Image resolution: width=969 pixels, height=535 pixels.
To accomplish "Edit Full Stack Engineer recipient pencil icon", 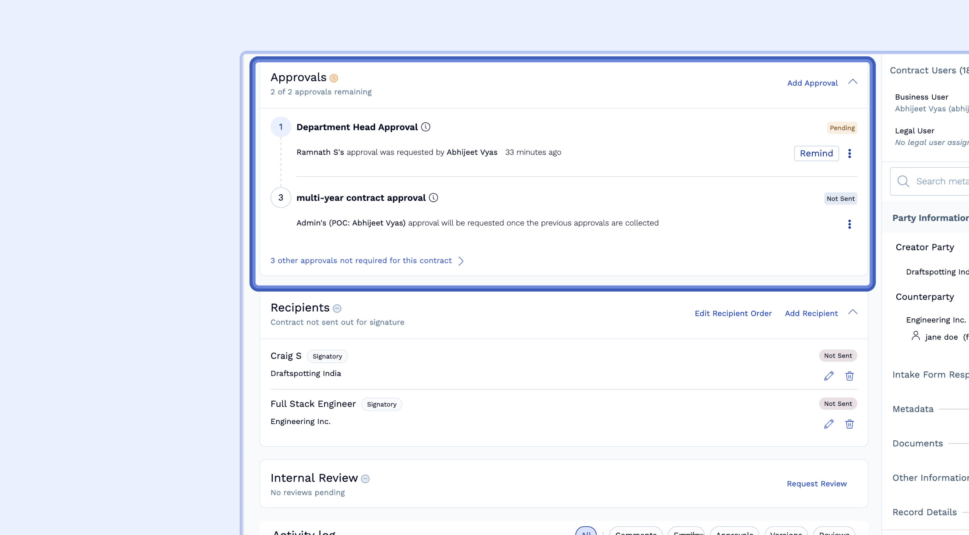I will (829, 424).
